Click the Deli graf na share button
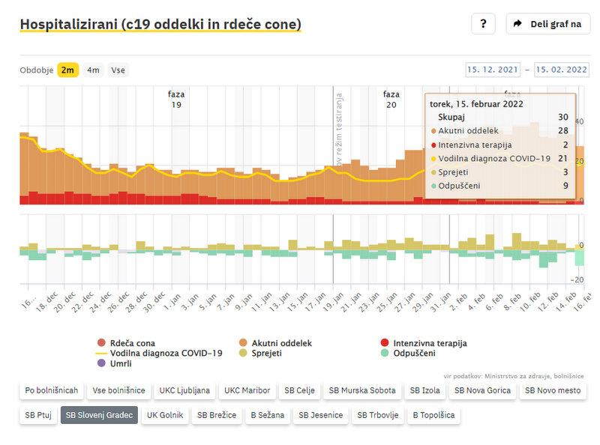This screenshot has height=445, width=600. coord(547,23)
